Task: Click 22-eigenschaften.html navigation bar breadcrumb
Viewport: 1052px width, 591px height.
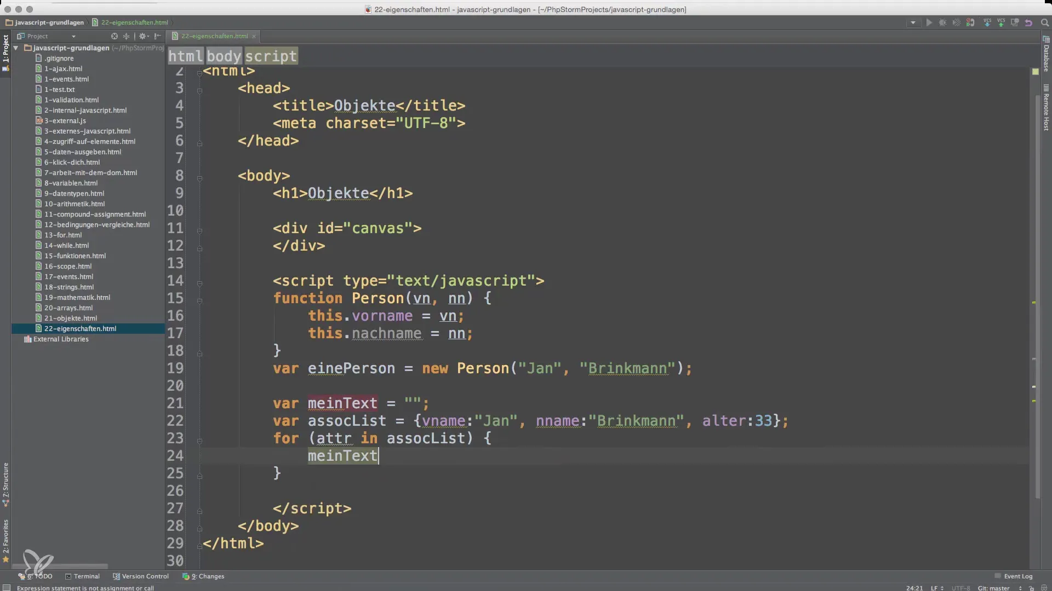Action: point(130,22)
